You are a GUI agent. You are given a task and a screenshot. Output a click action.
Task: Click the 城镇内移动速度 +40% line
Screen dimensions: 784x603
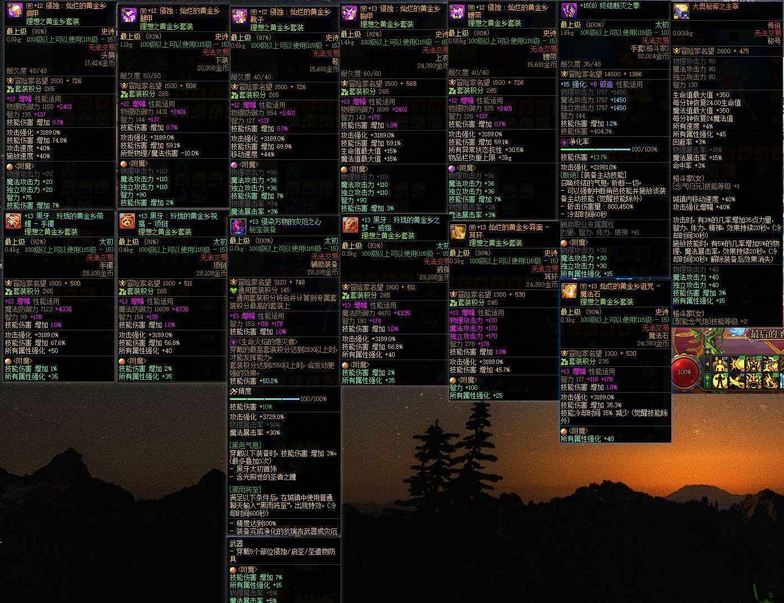(x=704, y=199)
